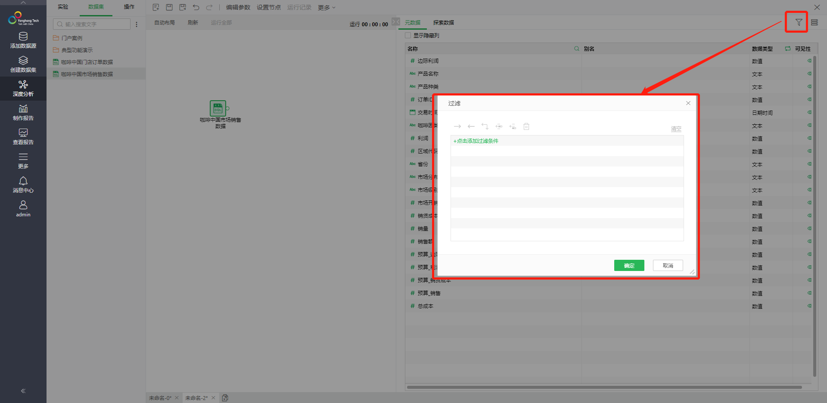Confirm the filter with 确定 button
This screenshot has height=403, width=827.
(x=629, y=265)
